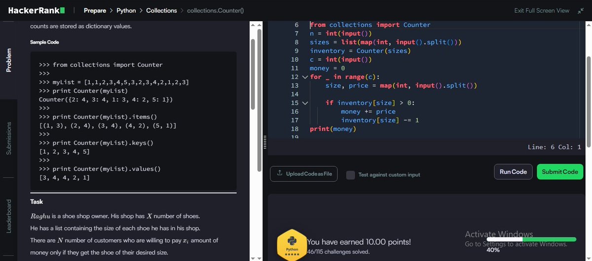592x261 pixels.
Task: Click code line 'print(money)'
Action: click(x=333, y=129)
